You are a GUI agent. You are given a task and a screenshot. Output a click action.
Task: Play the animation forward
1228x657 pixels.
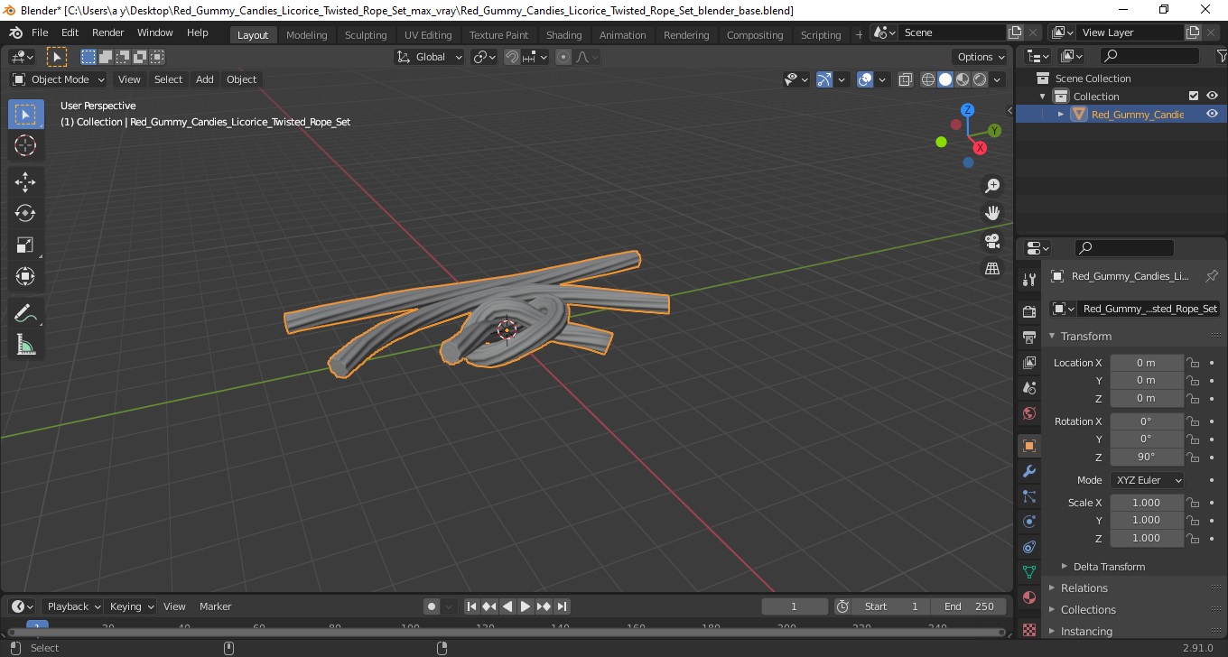pyautogui.click(x=526, y=606)
